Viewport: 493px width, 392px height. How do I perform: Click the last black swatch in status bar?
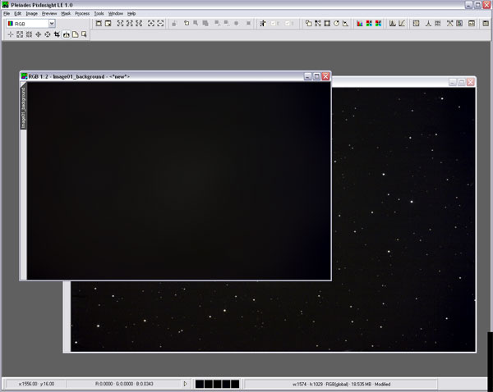235,384
